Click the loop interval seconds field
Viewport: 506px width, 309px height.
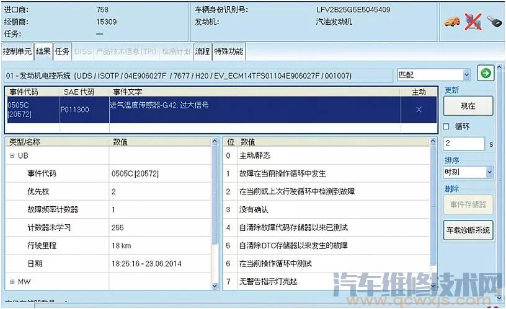pyautogui.click(x=464, y=144)
